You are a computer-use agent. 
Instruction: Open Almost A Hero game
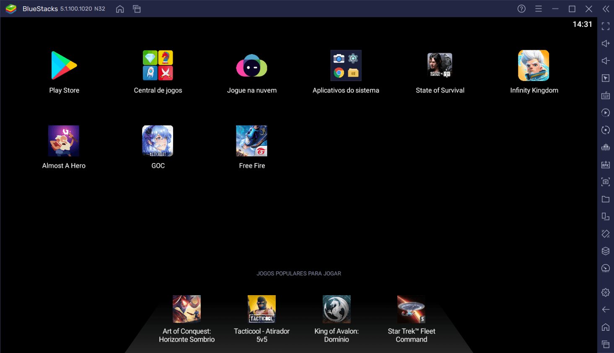[64, 141]
